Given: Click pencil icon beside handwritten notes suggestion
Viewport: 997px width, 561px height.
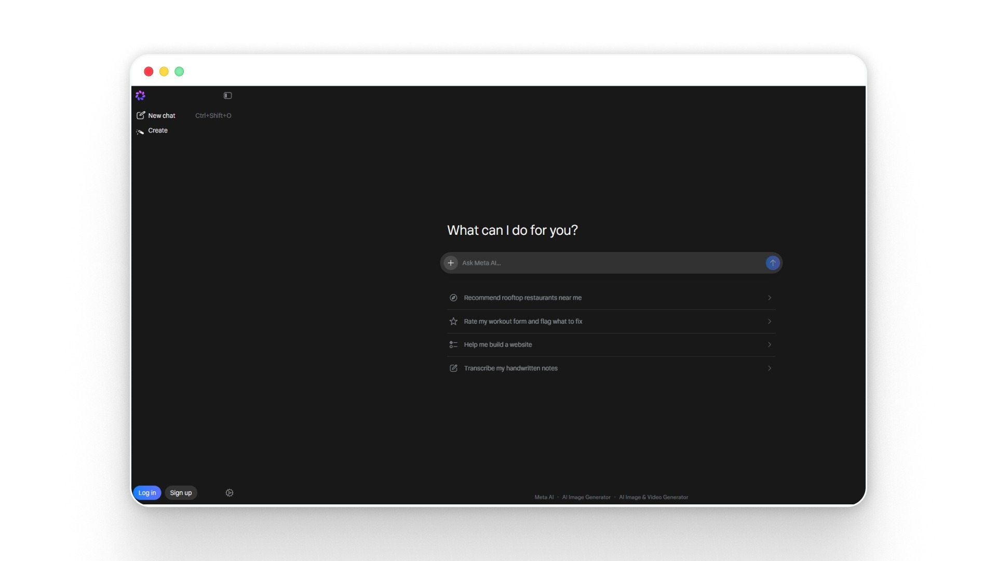Looking at the screenshot, I should tap(453, 368).
